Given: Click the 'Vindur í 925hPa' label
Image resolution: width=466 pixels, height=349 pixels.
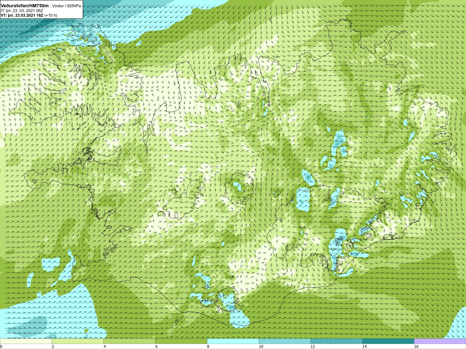Looking at the screenshot, I should coord(67,6).
